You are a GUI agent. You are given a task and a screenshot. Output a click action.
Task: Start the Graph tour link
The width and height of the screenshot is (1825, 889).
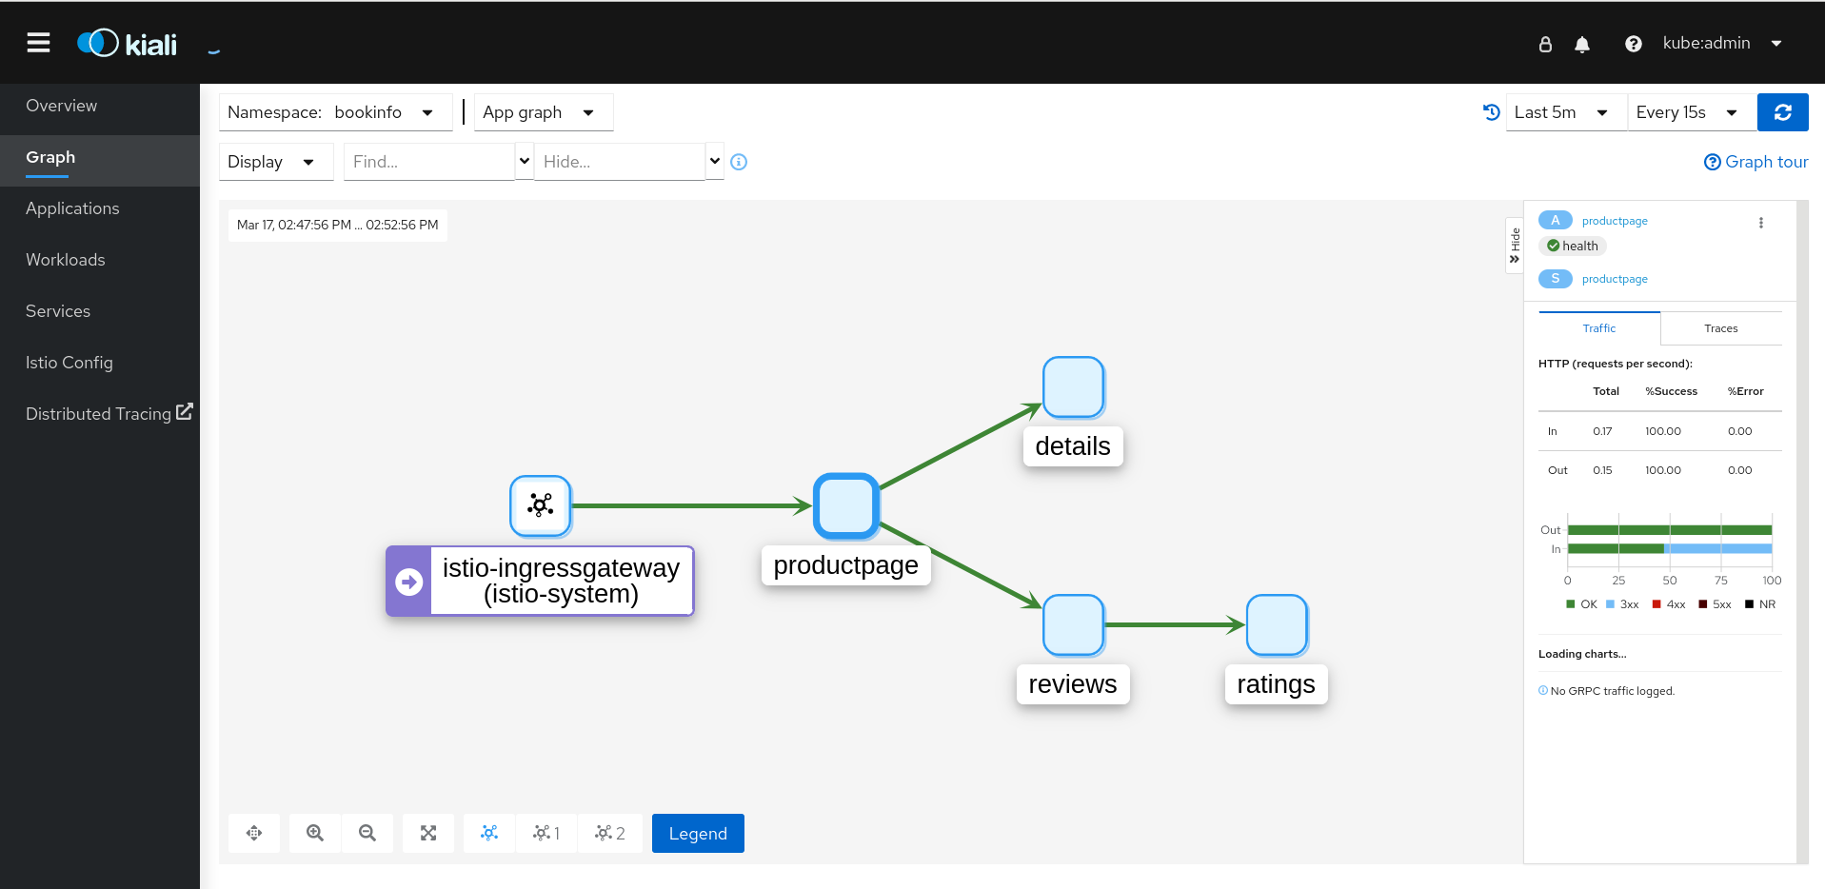[1756, 162]
